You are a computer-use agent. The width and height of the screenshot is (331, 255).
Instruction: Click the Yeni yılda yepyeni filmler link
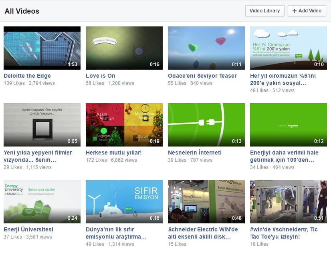(38, 156)
